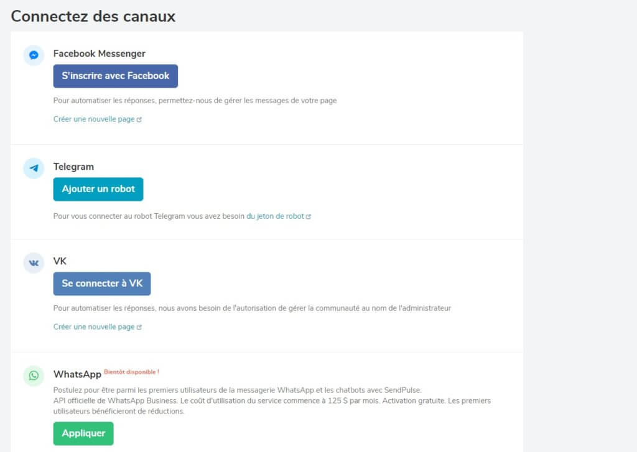This screenshot has height=452, width=637.
Task: Open the "du jeton de robot" link
Action: pyautogui.click(x=275, y=216)
